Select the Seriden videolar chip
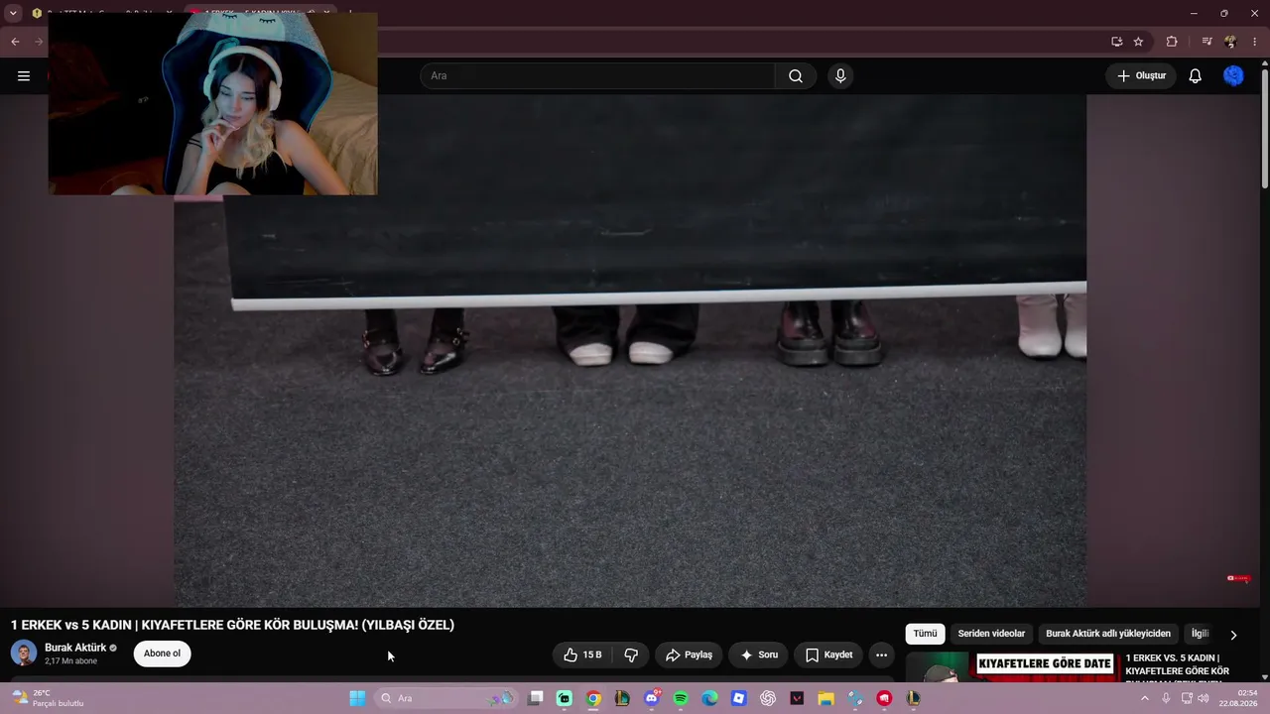The height and width of the screenshot is (714, 1270). (x=991, y=634)
